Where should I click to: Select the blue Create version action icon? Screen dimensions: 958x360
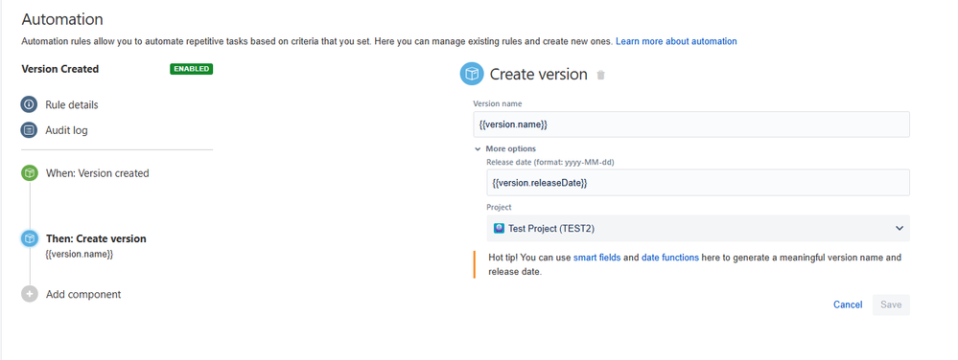30,238
